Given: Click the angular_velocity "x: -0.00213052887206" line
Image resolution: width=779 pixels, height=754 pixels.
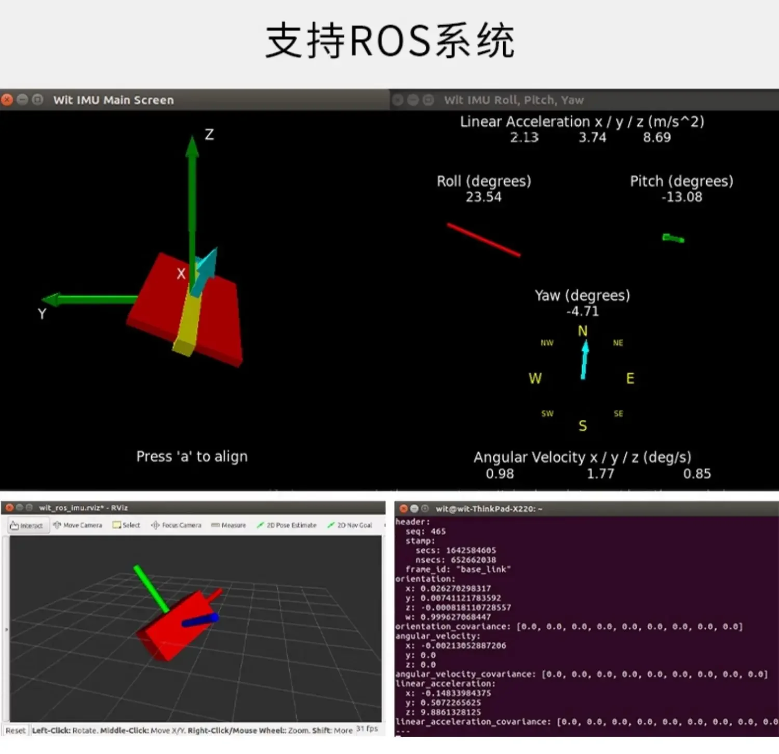Looking at the screenshot, I should coord(455,646).
